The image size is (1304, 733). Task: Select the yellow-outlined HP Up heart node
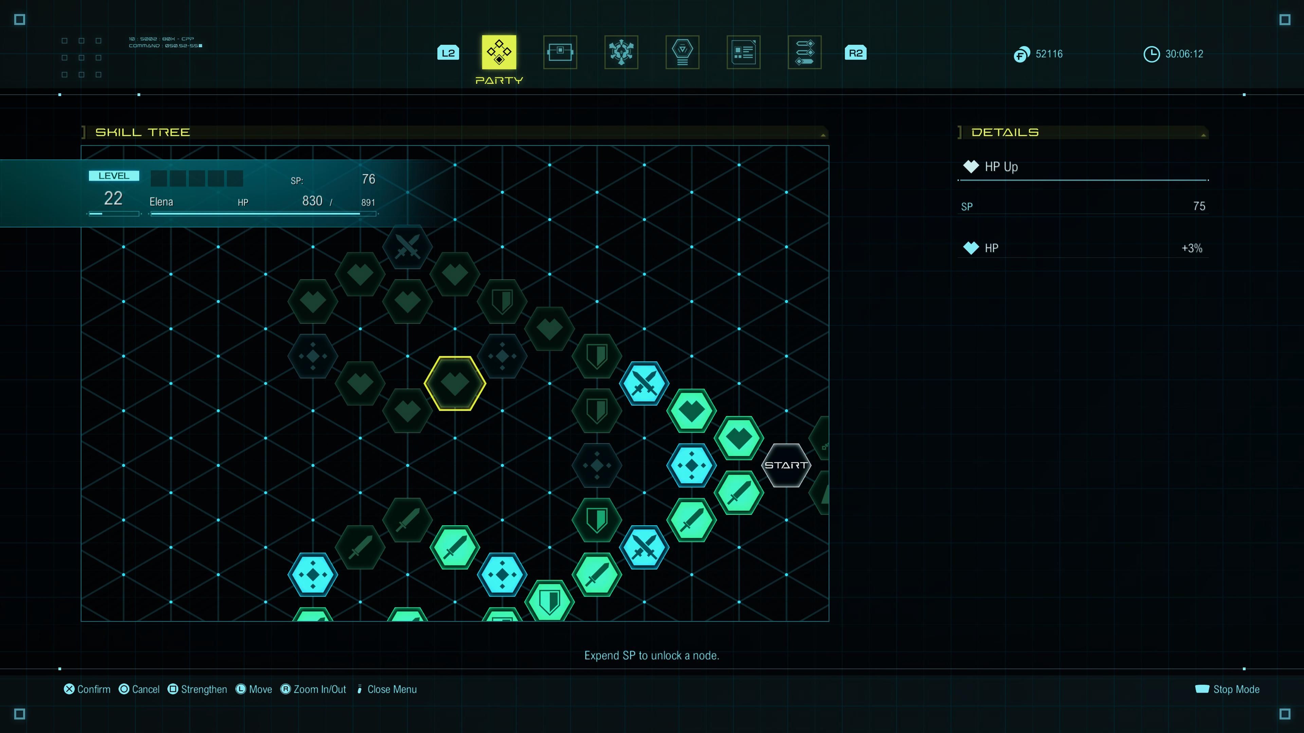coord(455,383)
